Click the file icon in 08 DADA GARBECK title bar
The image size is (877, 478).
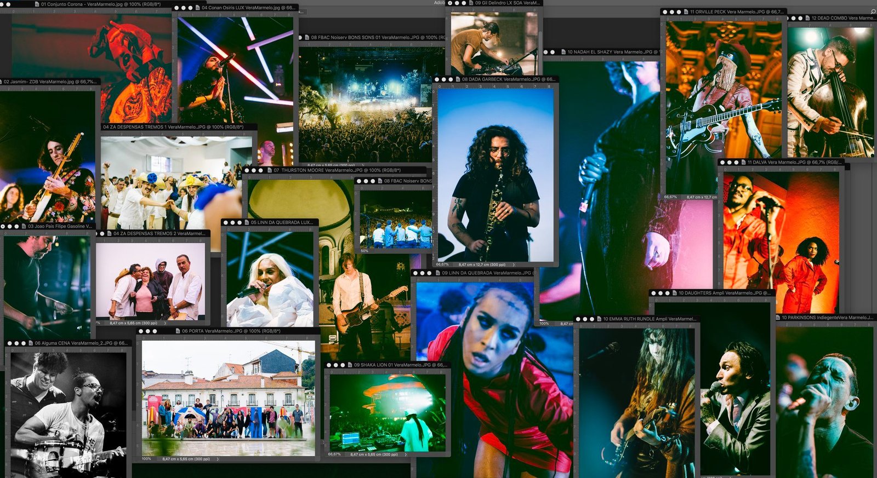[457, 79]
